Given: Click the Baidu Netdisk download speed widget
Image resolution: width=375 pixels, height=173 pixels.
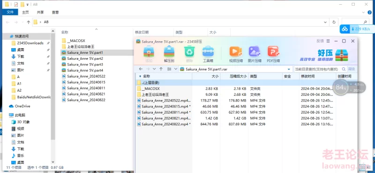Looking at the screenshot, I should [357, 29].
